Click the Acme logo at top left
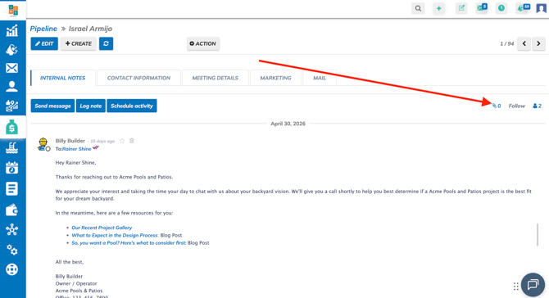Image resolution: width=549 pixels, height=298 pixels. pos(13,11)
